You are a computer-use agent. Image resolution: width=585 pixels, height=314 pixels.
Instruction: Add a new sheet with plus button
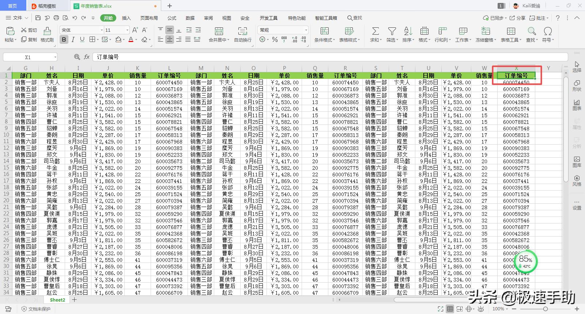coord(74,300)
